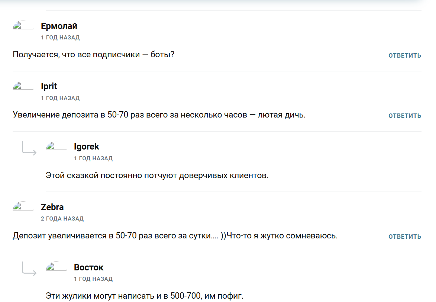Click Iprit's avatar image
This screenshot has height=302, width=436.
(x=23, y=86)
